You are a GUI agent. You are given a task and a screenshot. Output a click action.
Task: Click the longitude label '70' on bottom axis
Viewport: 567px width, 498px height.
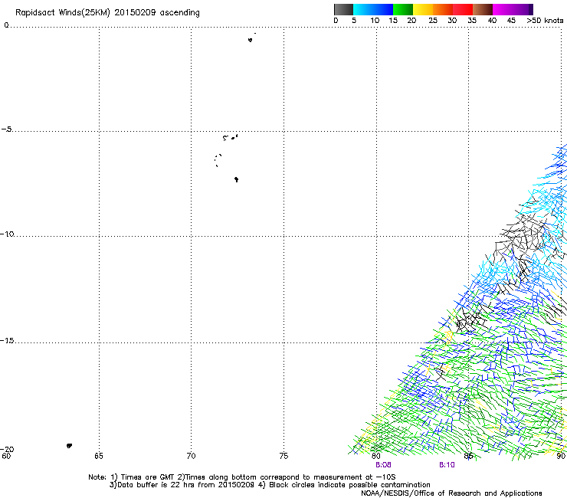(191, 456)
